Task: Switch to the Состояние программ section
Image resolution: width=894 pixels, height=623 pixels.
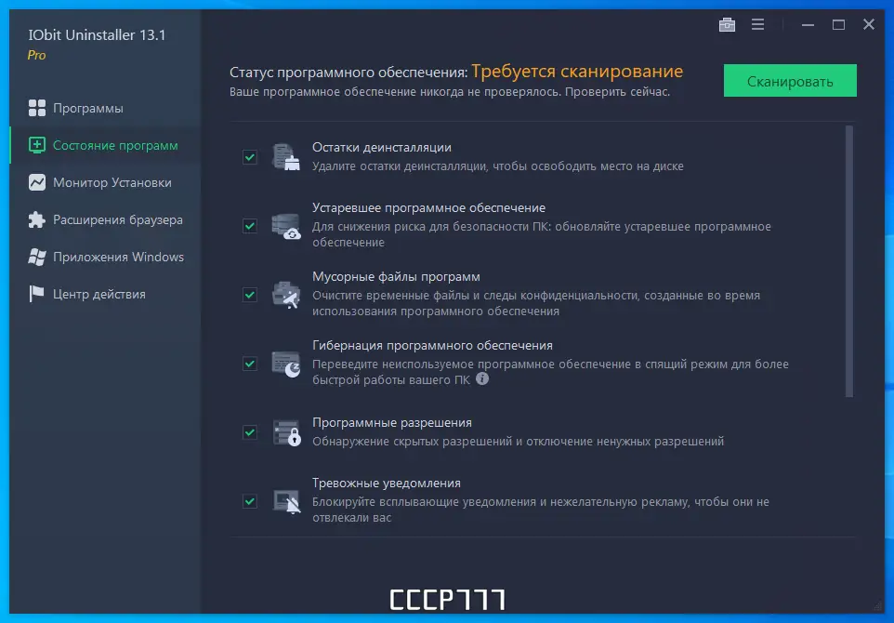Action: (35, 145)
